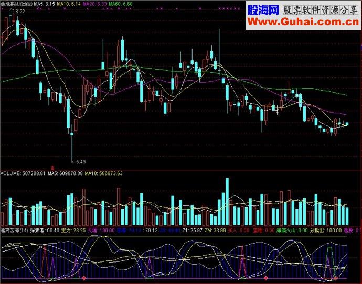Select the 天涯: 100.00 value
Image resolution: width=362 pixels, height=284 pixels.
[101, 230]
